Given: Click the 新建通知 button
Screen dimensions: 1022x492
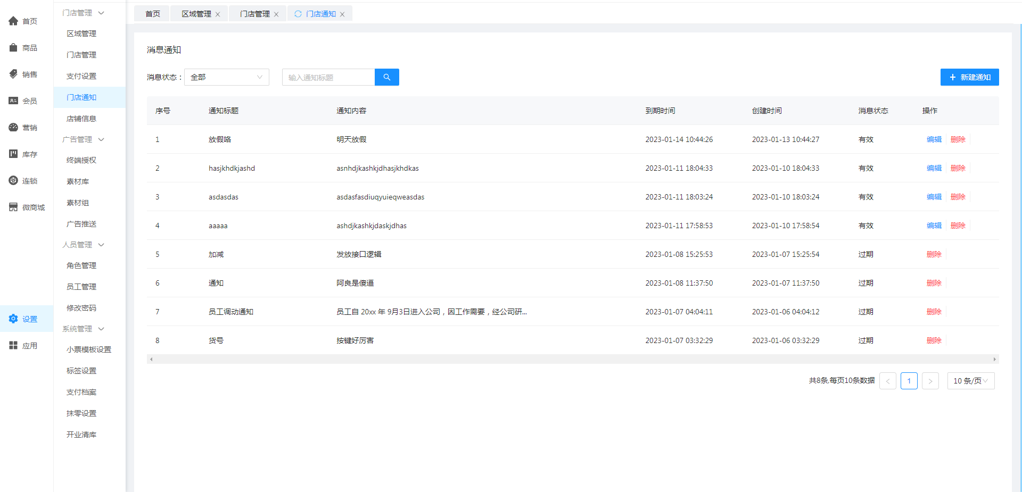Looking at the screenshot, I should coord(969,77).
